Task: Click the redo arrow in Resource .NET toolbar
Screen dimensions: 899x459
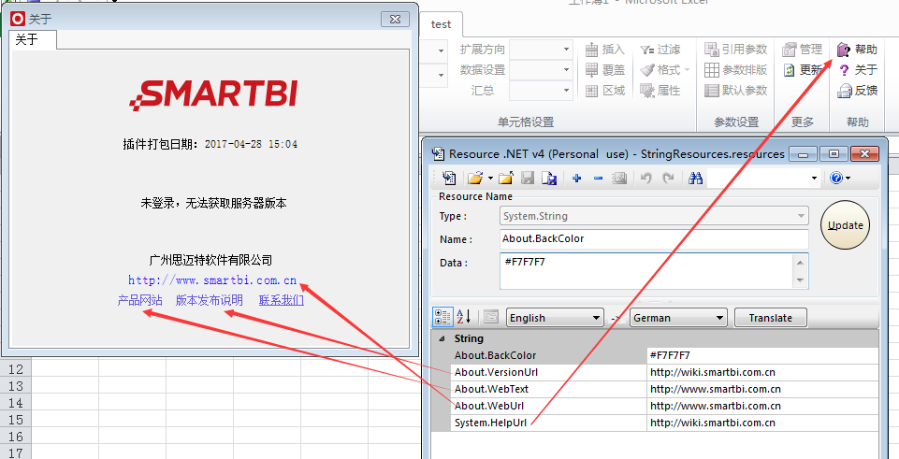Action: (x=668, y=179)
